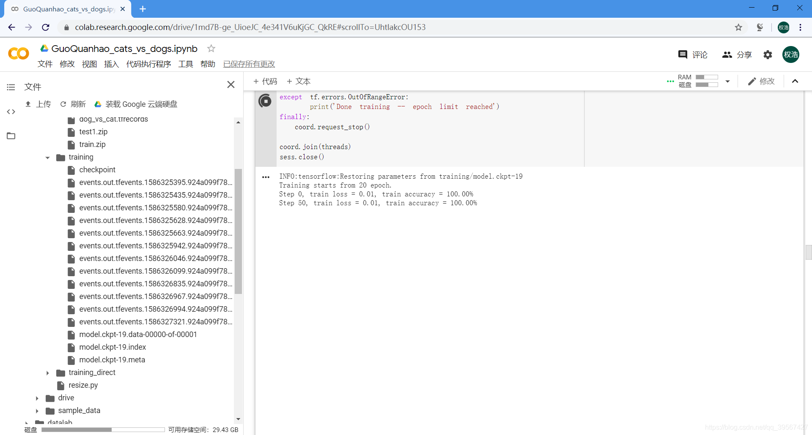Star the notebook title
812x435 pixels.
click(x=211, y=49)
